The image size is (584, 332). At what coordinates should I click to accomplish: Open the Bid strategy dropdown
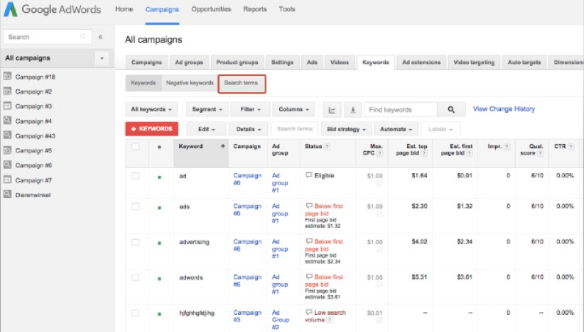tap(346, 129)
